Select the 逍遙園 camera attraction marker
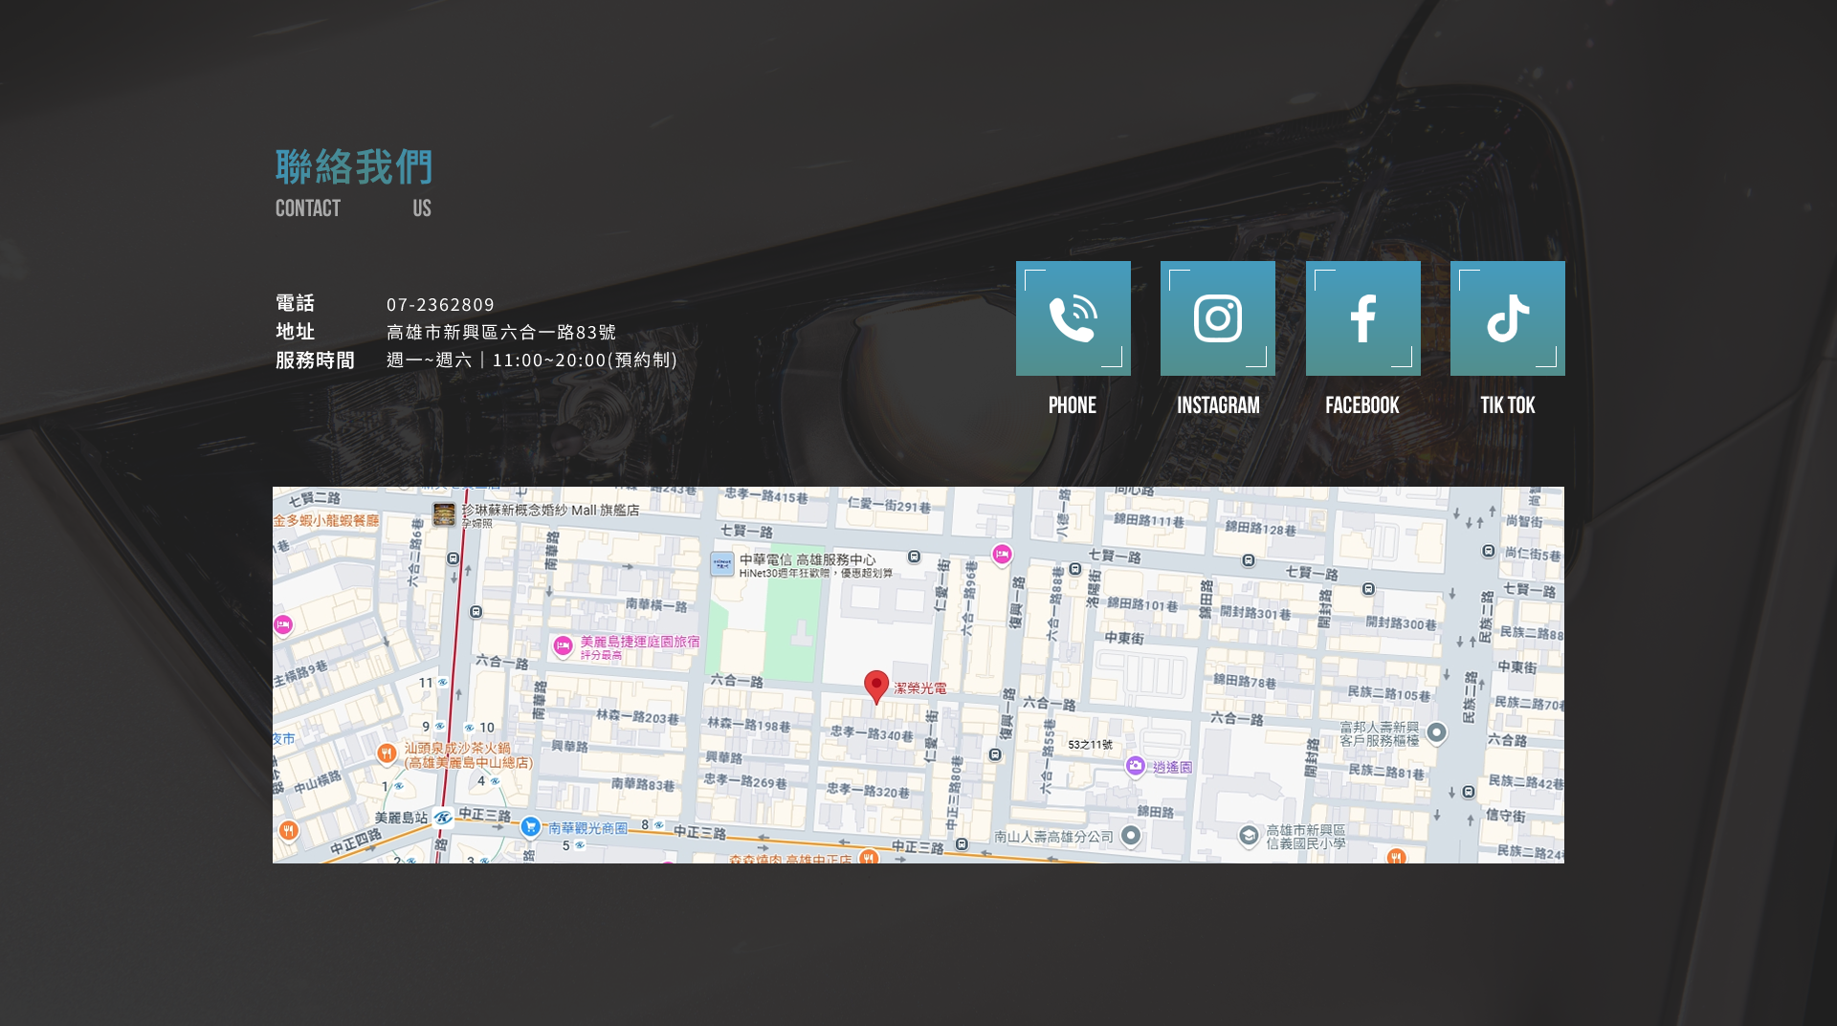 (x=1135, y=766)
